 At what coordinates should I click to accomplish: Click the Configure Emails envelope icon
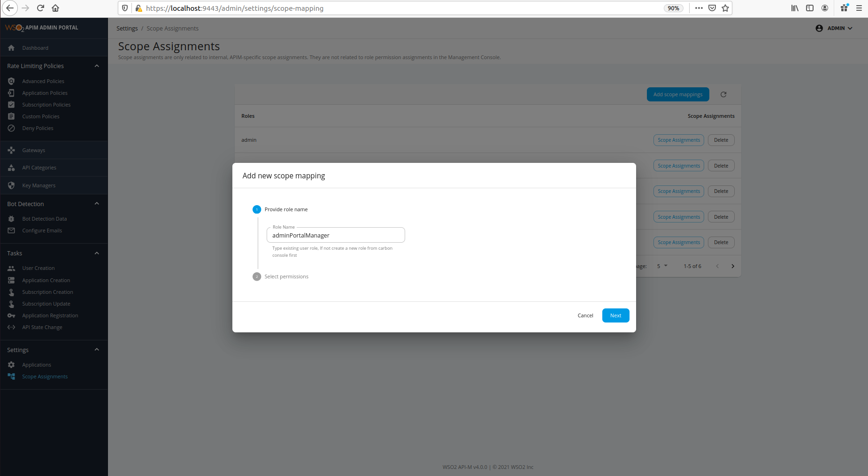11,230
